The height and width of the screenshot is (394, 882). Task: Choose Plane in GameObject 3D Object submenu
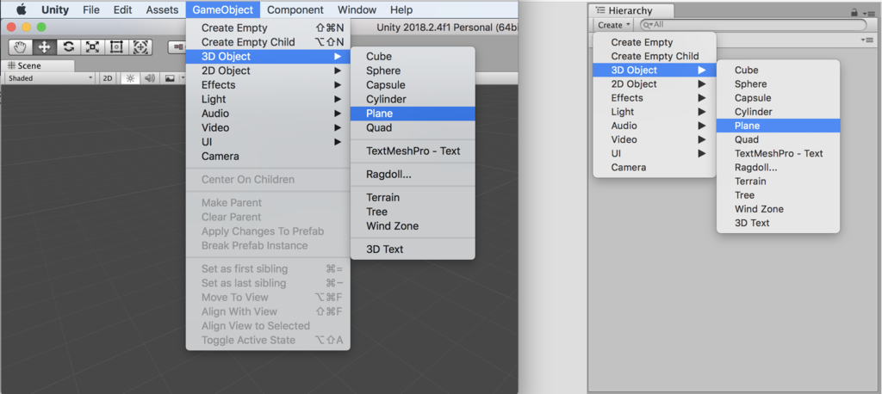pyautogui.click(x=413, y=114)
